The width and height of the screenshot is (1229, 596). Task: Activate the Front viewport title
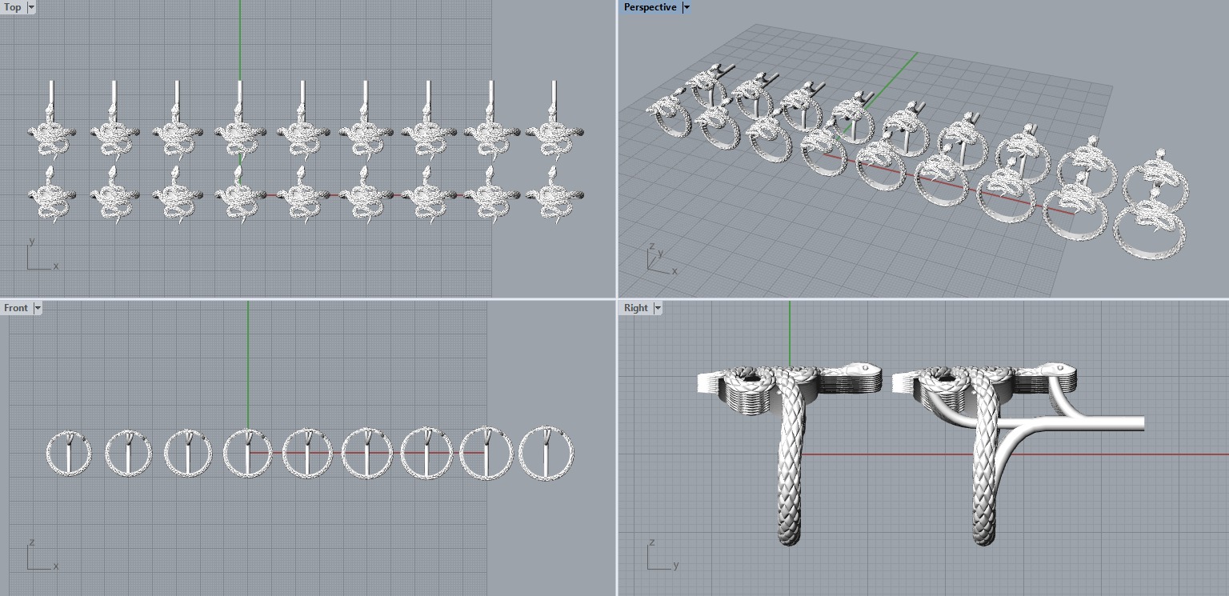click(x=16, y=308)
